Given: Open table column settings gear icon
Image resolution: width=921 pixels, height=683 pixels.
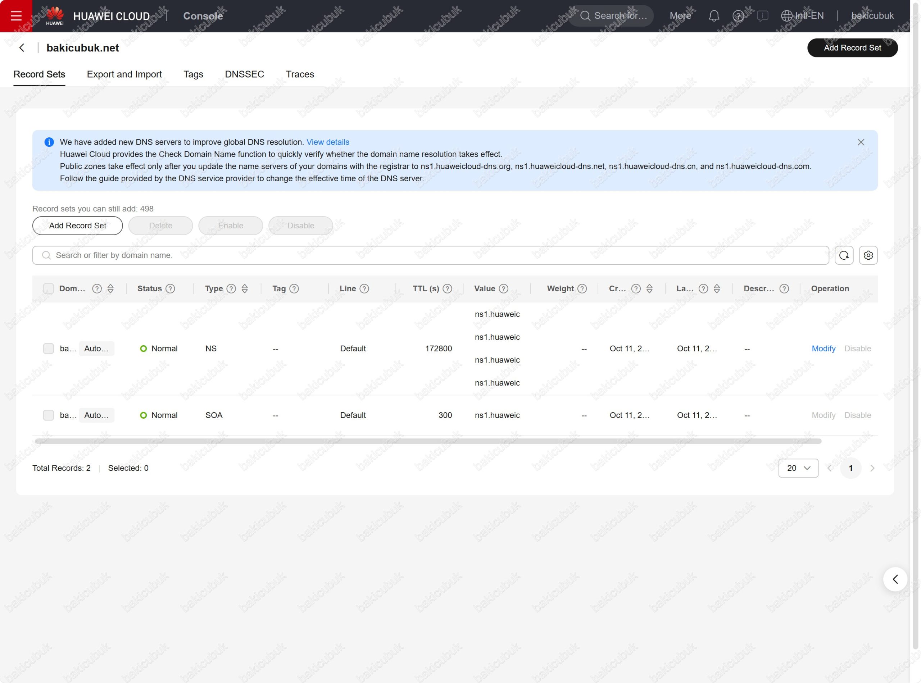Looking at the screenshot, I should coord(868,255).
